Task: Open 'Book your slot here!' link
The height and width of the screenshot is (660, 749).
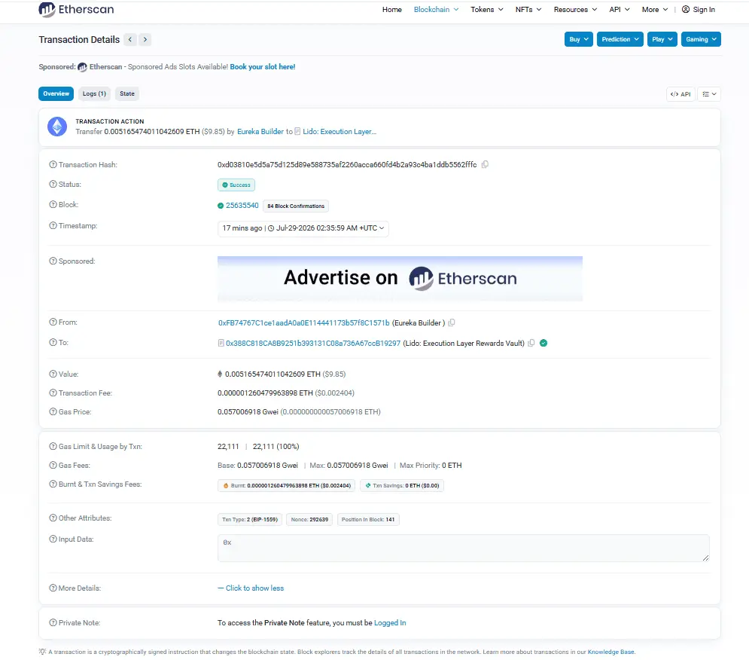Action: [263, 67]
